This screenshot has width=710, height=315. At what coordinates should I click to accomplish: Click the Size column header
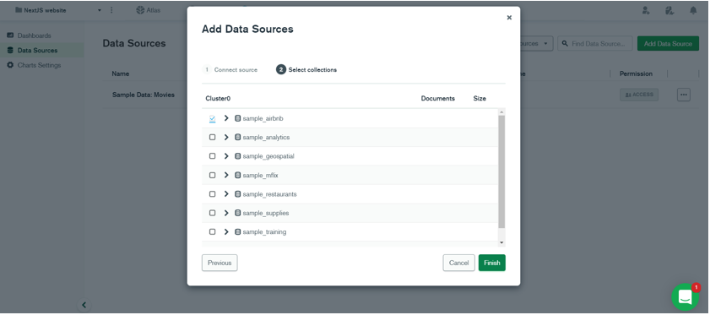[480, 98]
